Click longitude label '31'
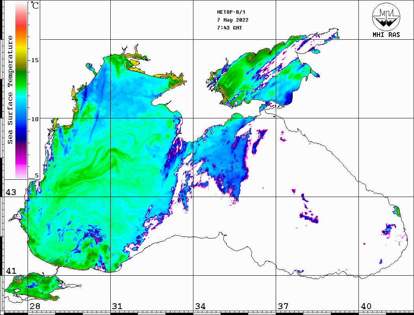Viewport: 414px width, 315px height. (x=117, y=306)
